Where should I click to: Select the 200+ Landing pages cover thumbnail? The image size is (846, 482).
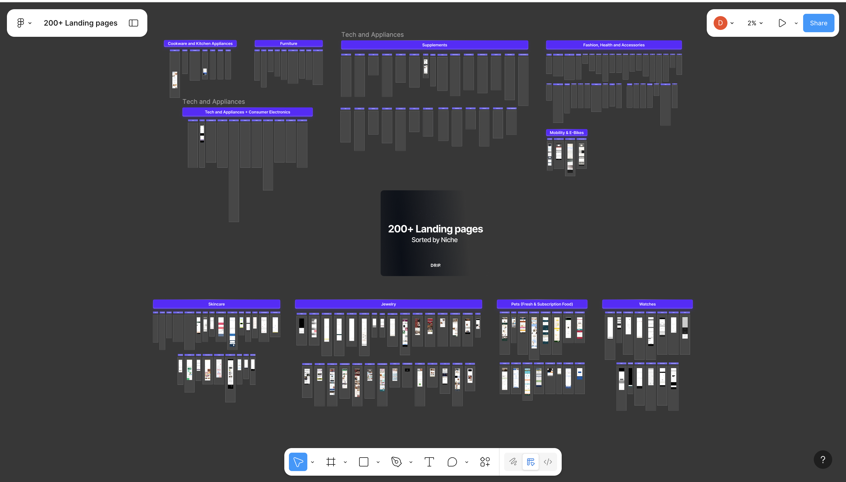(435, 233)
